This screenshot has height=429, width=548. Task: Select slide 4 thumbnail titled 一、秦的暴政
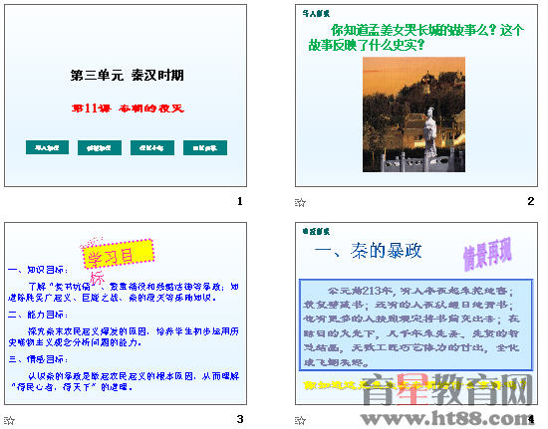[416, 314]
